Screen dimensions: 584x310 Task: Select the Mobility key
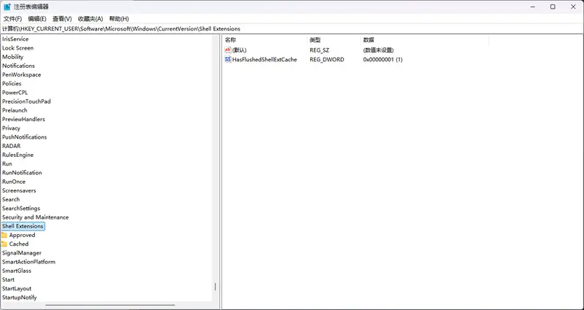pyautogui.click(x=12, y=57)
